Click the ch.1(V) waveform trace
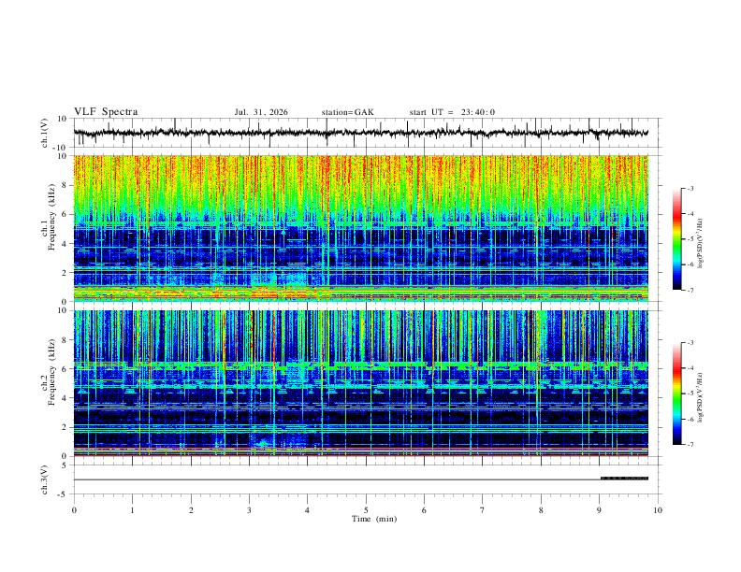 360,133
